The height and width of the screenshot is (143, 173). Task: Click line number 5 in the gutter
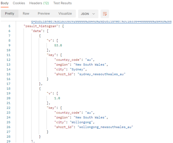(x=9, y=26)
